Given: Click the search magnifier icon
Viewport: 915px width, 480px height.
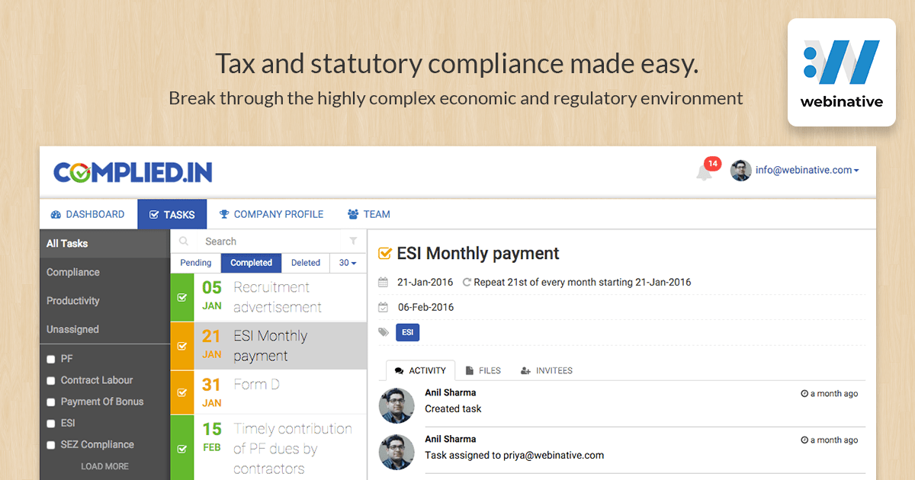Looking at the screenshot, I should pos(184,241).
